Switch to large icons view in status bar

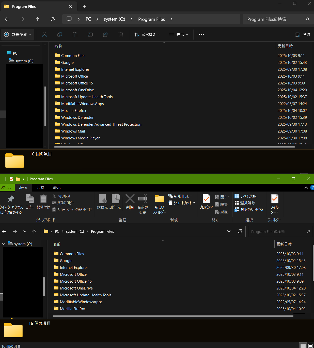[310, 346]
